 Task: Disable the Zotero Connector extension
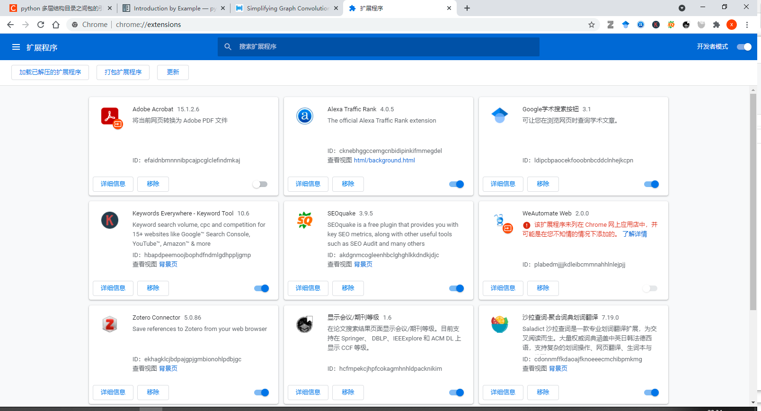[262, 393]
